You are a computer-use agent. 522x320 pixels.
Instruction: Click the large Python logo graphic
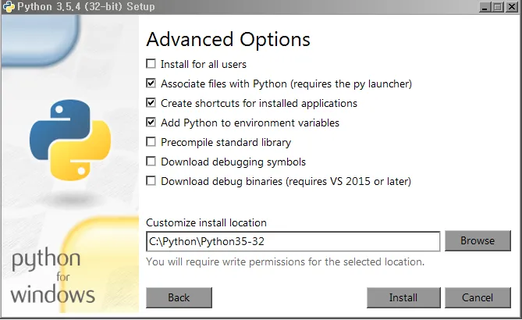(70, 140)
